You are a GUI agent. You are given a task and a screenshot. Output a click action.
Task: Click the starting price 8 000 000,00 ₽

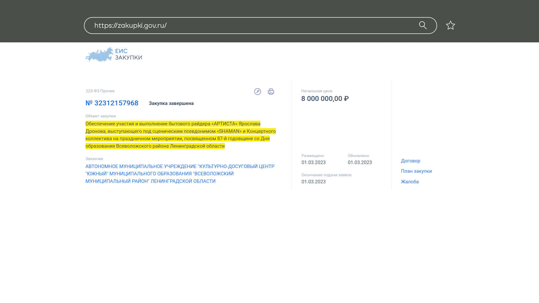(x=325, y=99)
